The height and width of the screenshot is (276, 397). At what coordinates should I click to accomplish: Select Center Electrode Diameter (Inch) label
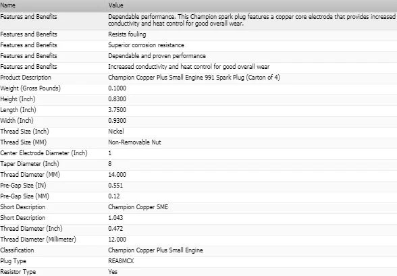[x=44, y=153]
